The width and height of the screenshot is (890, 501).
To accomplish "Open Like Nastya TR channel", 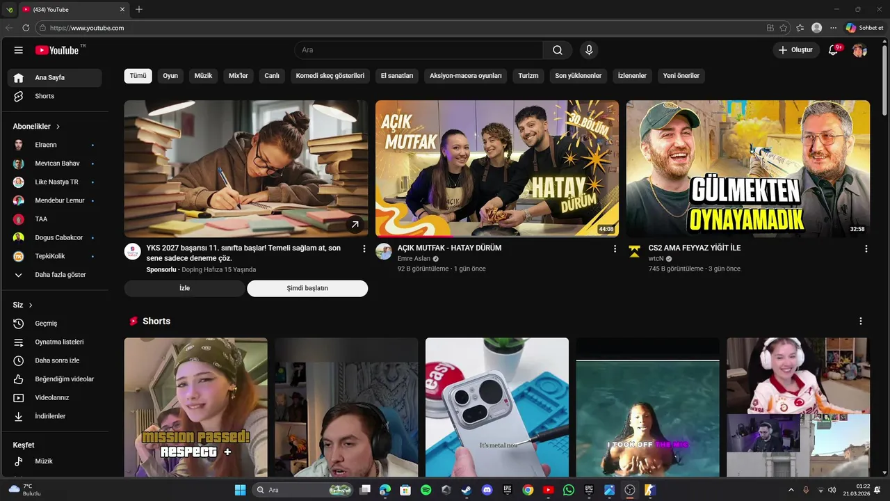I will [x=55, y=182].
